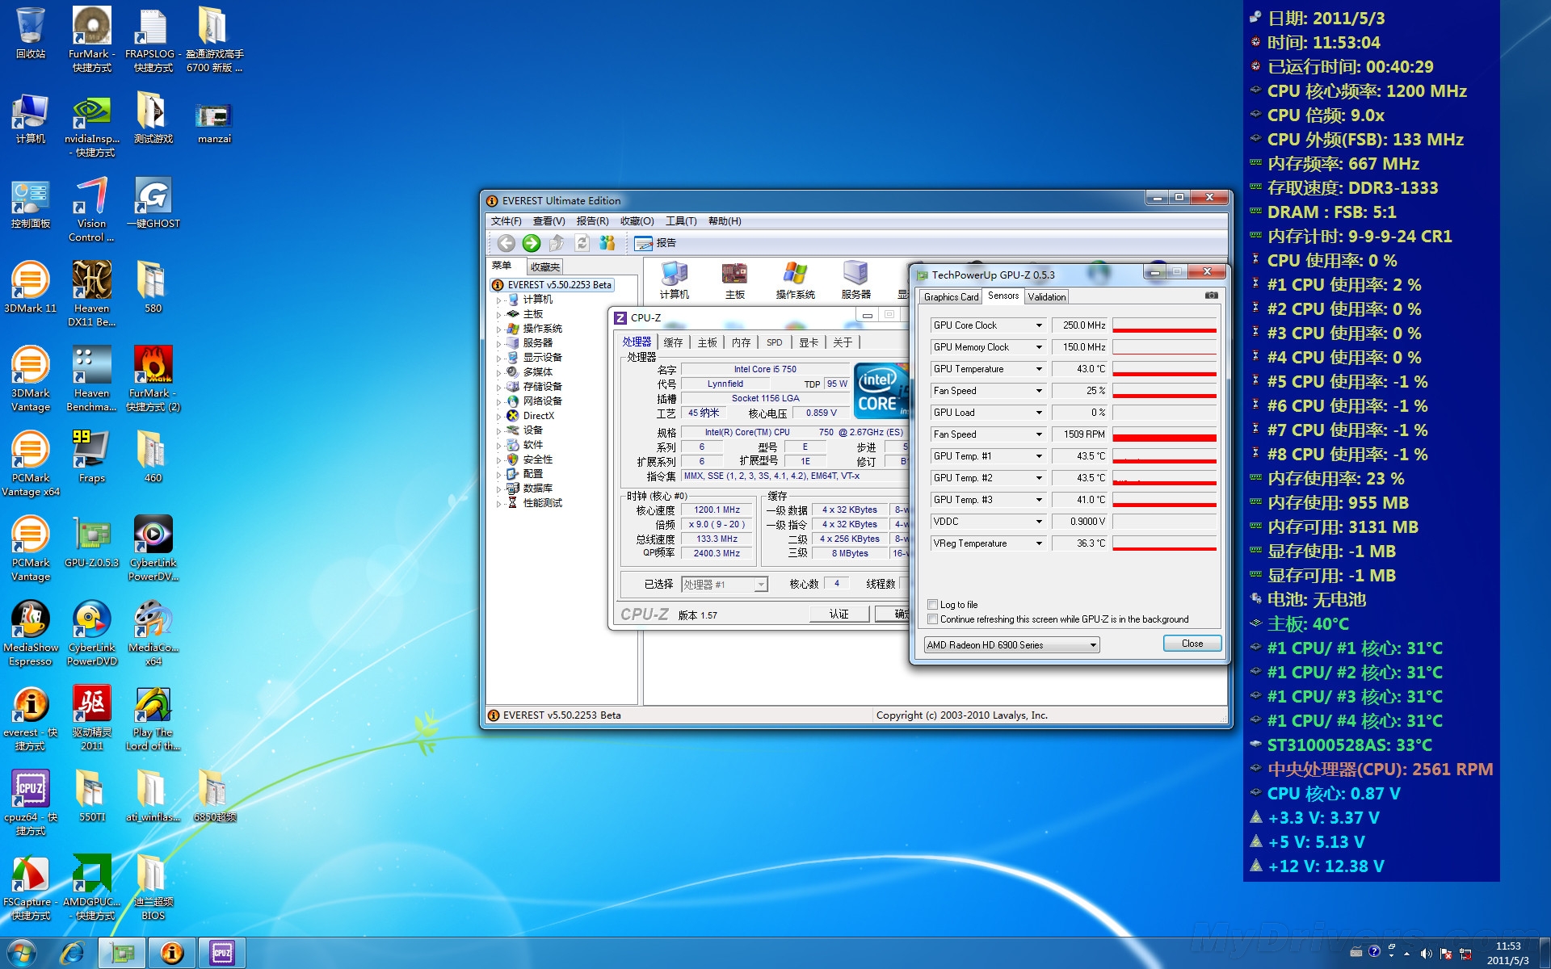
Task: Click the CPU-Z icon in taskbar
Action: pos(222,953)
